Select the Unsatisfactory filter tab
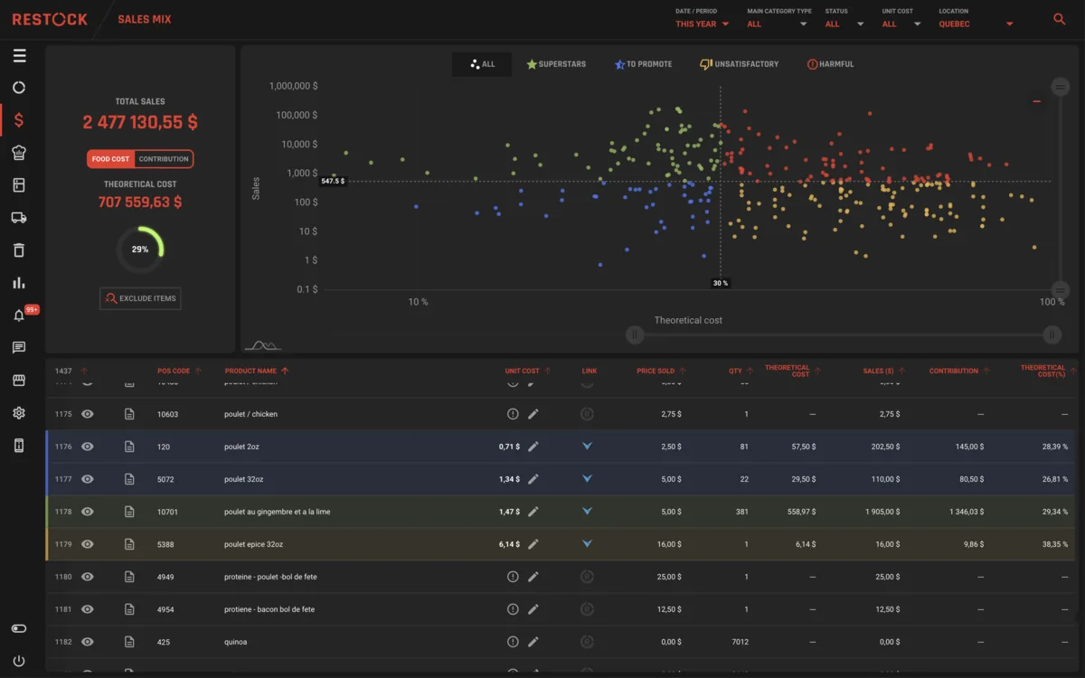Viewport: 1085px width, 678px height. point(739,64)
